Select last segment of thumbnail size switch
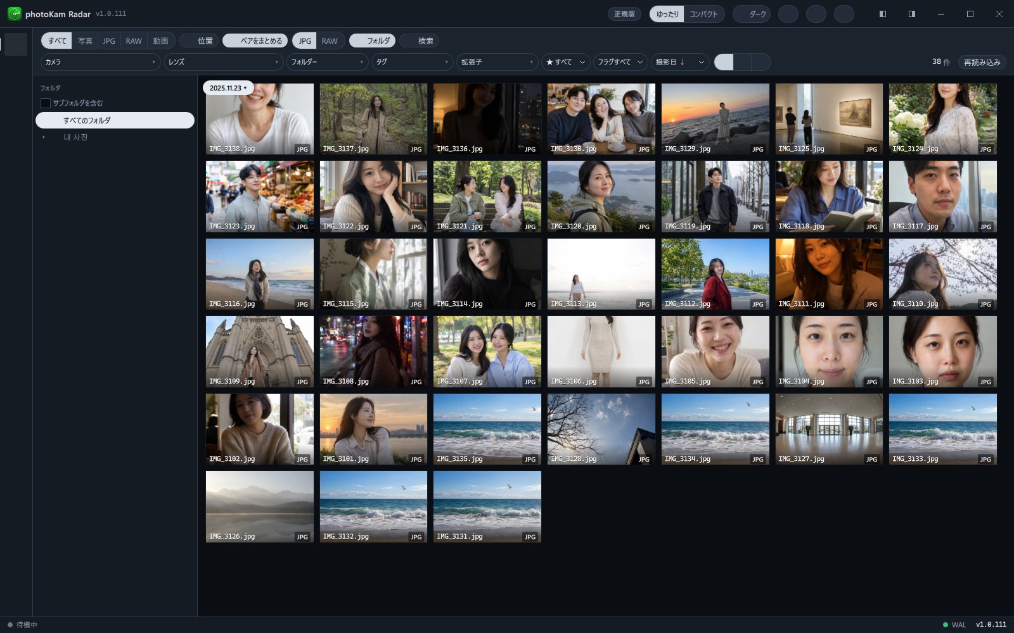Image resolution: width=1014 pixels, height=633 pixels. pos(761,62)
